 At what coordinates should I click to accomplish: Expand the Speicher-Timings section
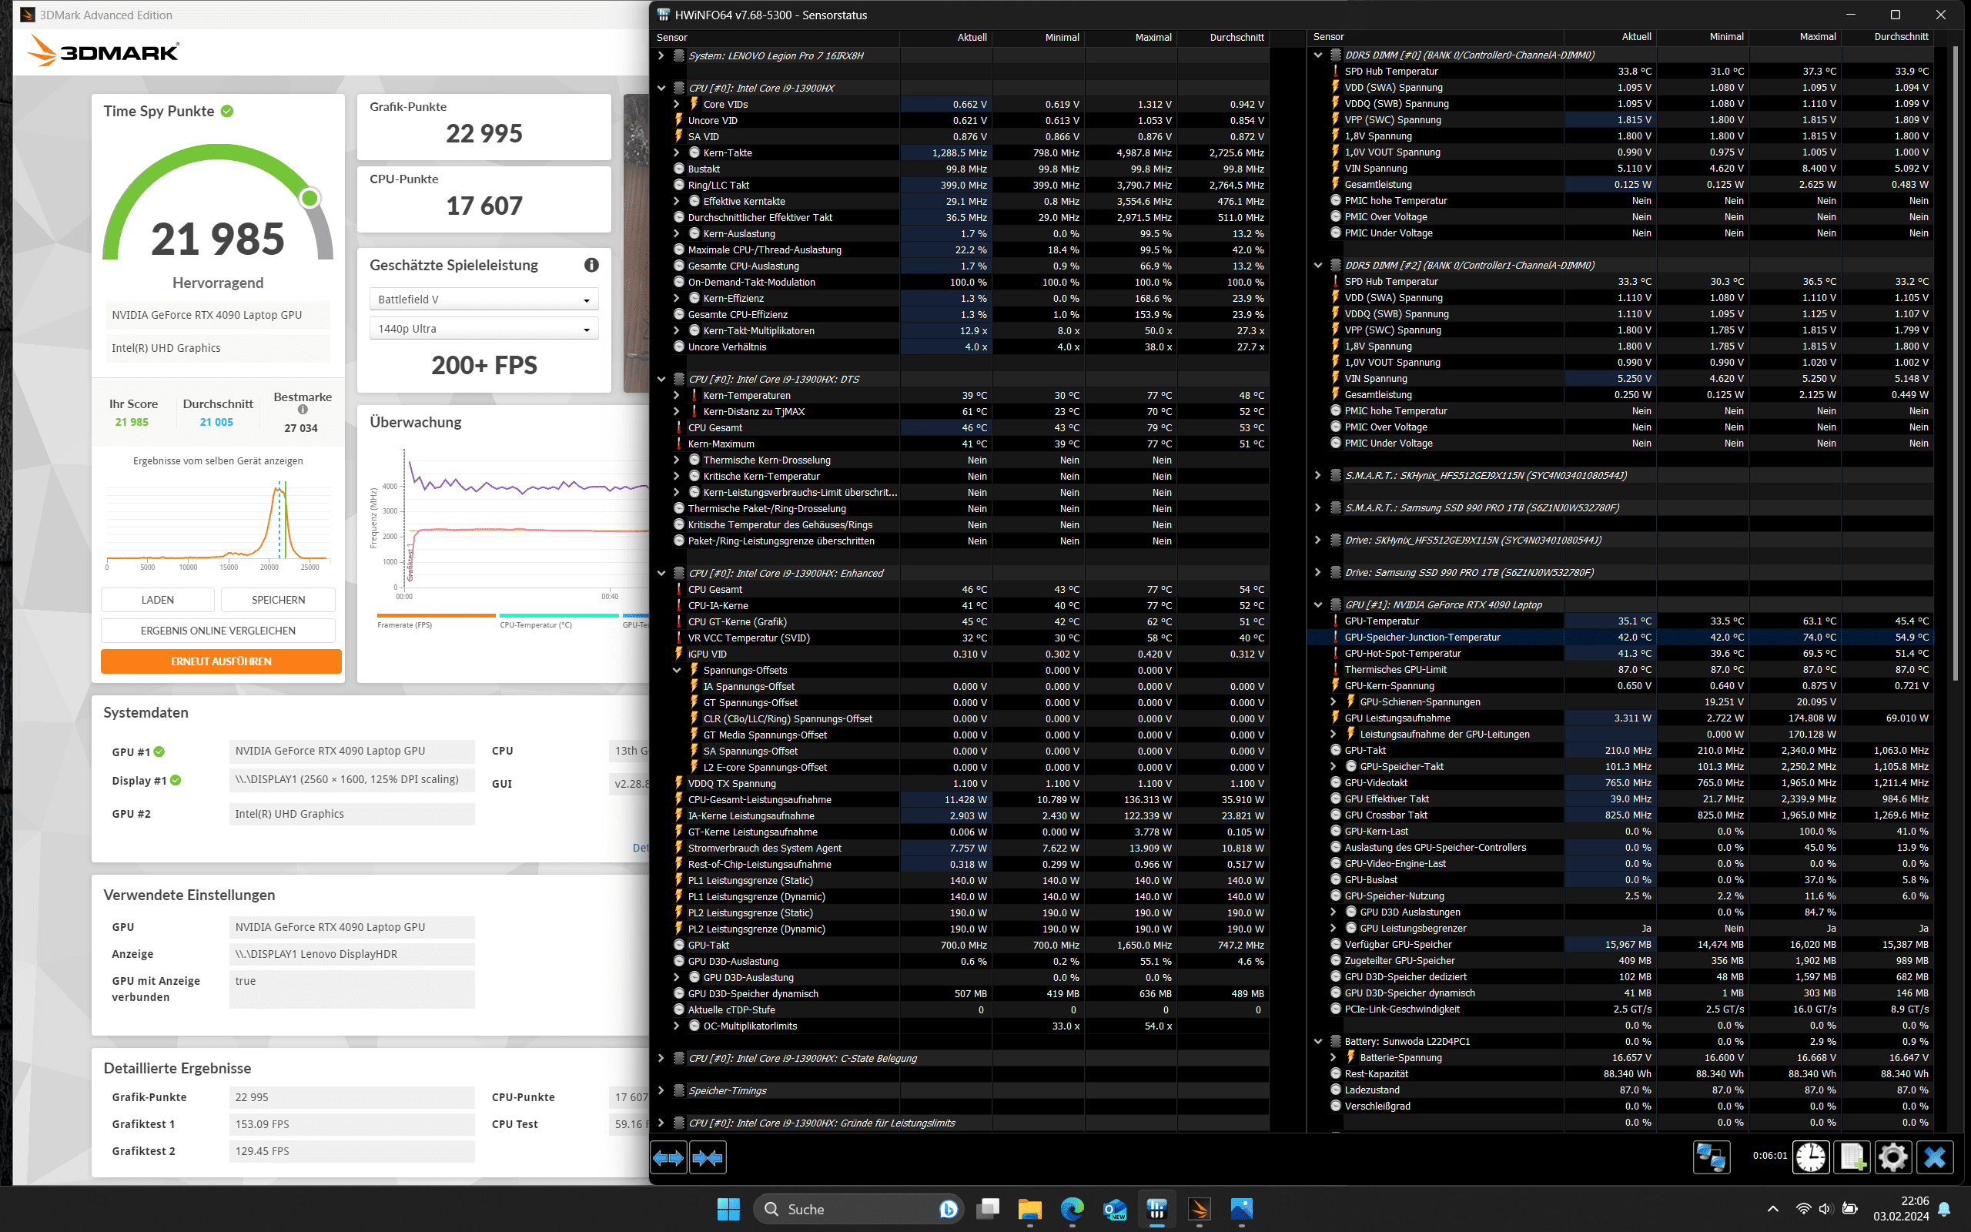(661, 1090)
